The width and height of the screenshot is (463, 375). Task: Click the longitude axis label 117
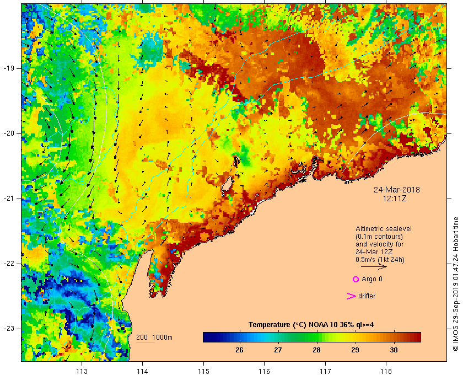325,371
